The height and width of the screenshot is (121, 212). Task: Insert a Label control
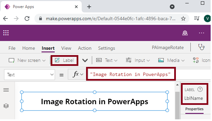pyautogui.click(x=64, y=60)
